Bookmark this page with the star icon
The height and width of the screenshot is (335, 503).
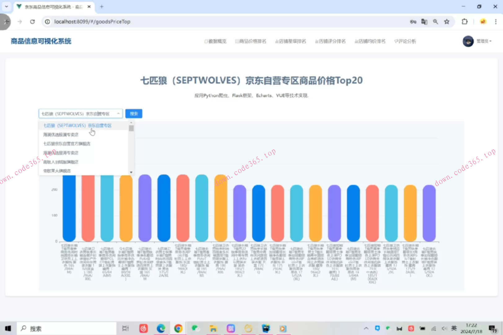(447, 22)
